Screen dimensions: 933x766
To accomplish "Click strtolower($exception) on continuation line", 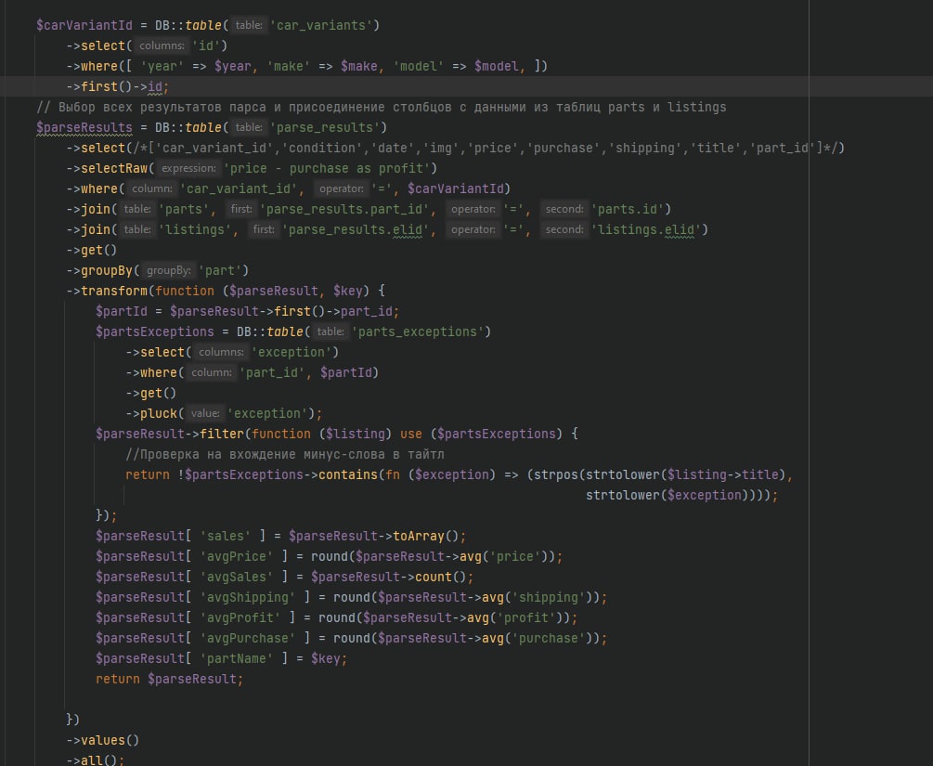I will (667, 495).
